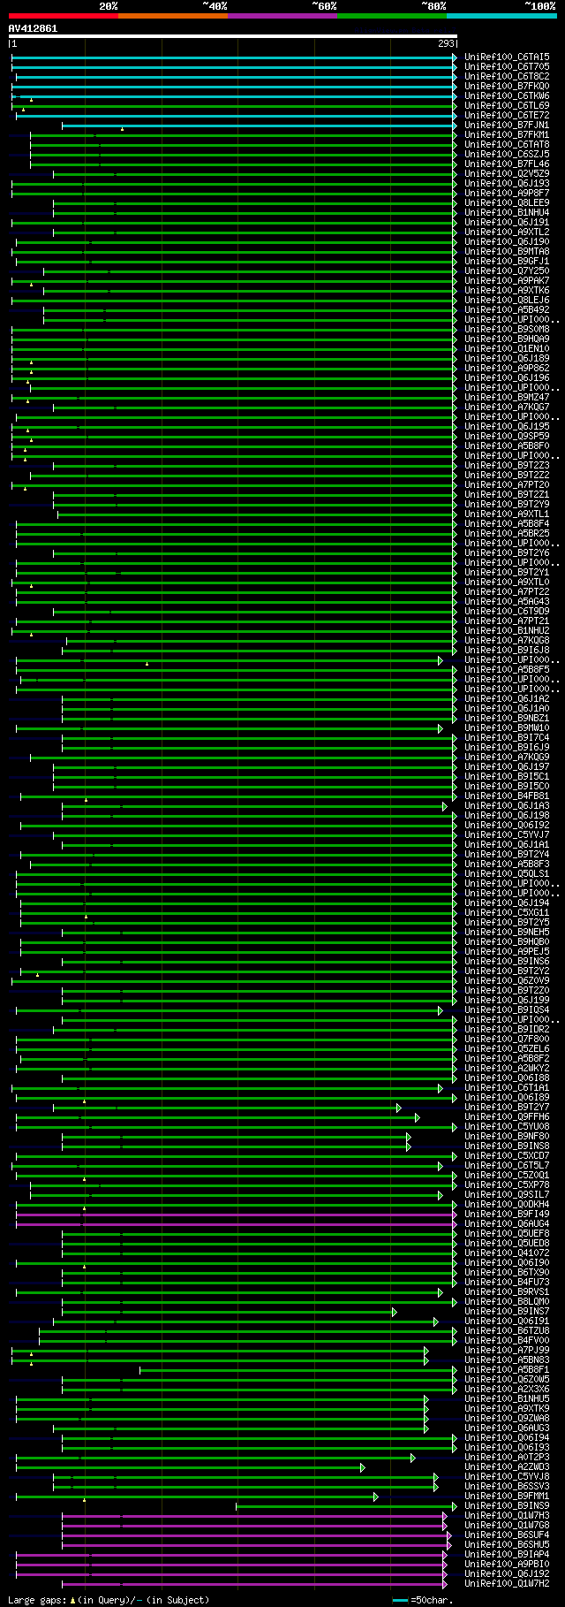The width and height of the screenshot is (565, 1607).
Task: Click hit label UniRef100_A2X3X6
Action: [507, 1389]
